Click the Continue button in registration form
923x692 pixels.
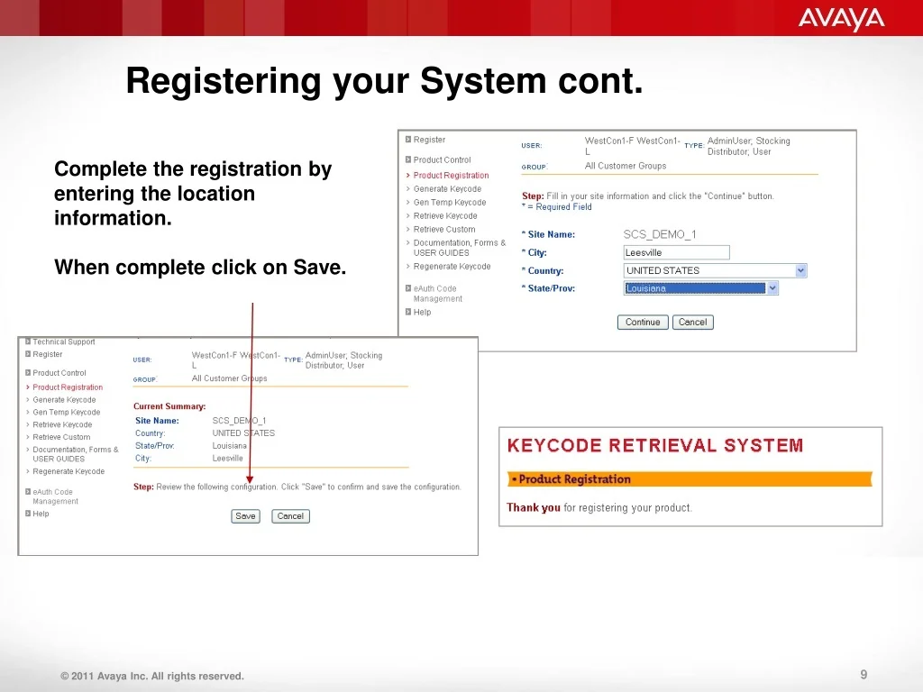pos(643,323)
